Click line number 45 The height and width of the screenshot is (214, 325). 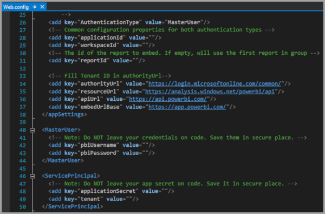[23, 168]
